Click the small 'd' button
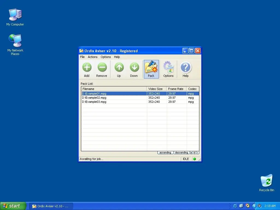Screen dimensions: 280x210 (194, 153)
